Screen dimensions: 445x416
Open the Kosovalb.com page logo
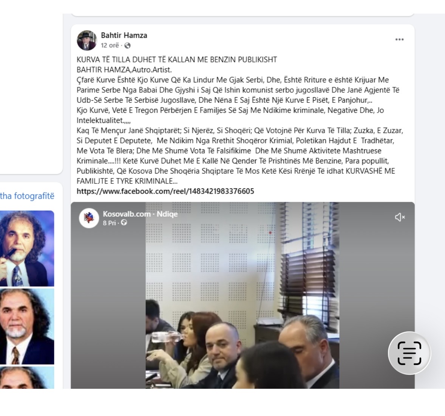(x=89, y=218)
